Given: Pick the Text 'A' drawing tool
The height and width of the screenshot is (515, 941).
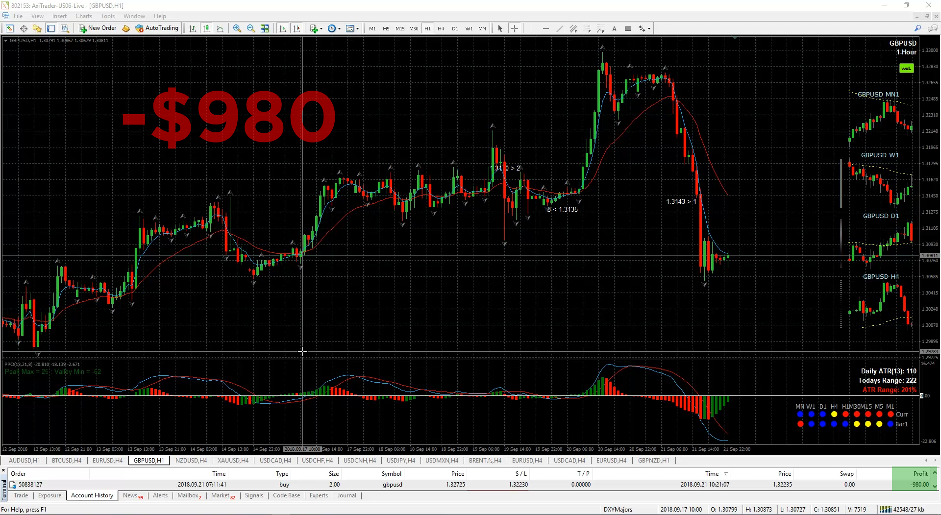Looking at the screenshot, I should click(614, 28).
